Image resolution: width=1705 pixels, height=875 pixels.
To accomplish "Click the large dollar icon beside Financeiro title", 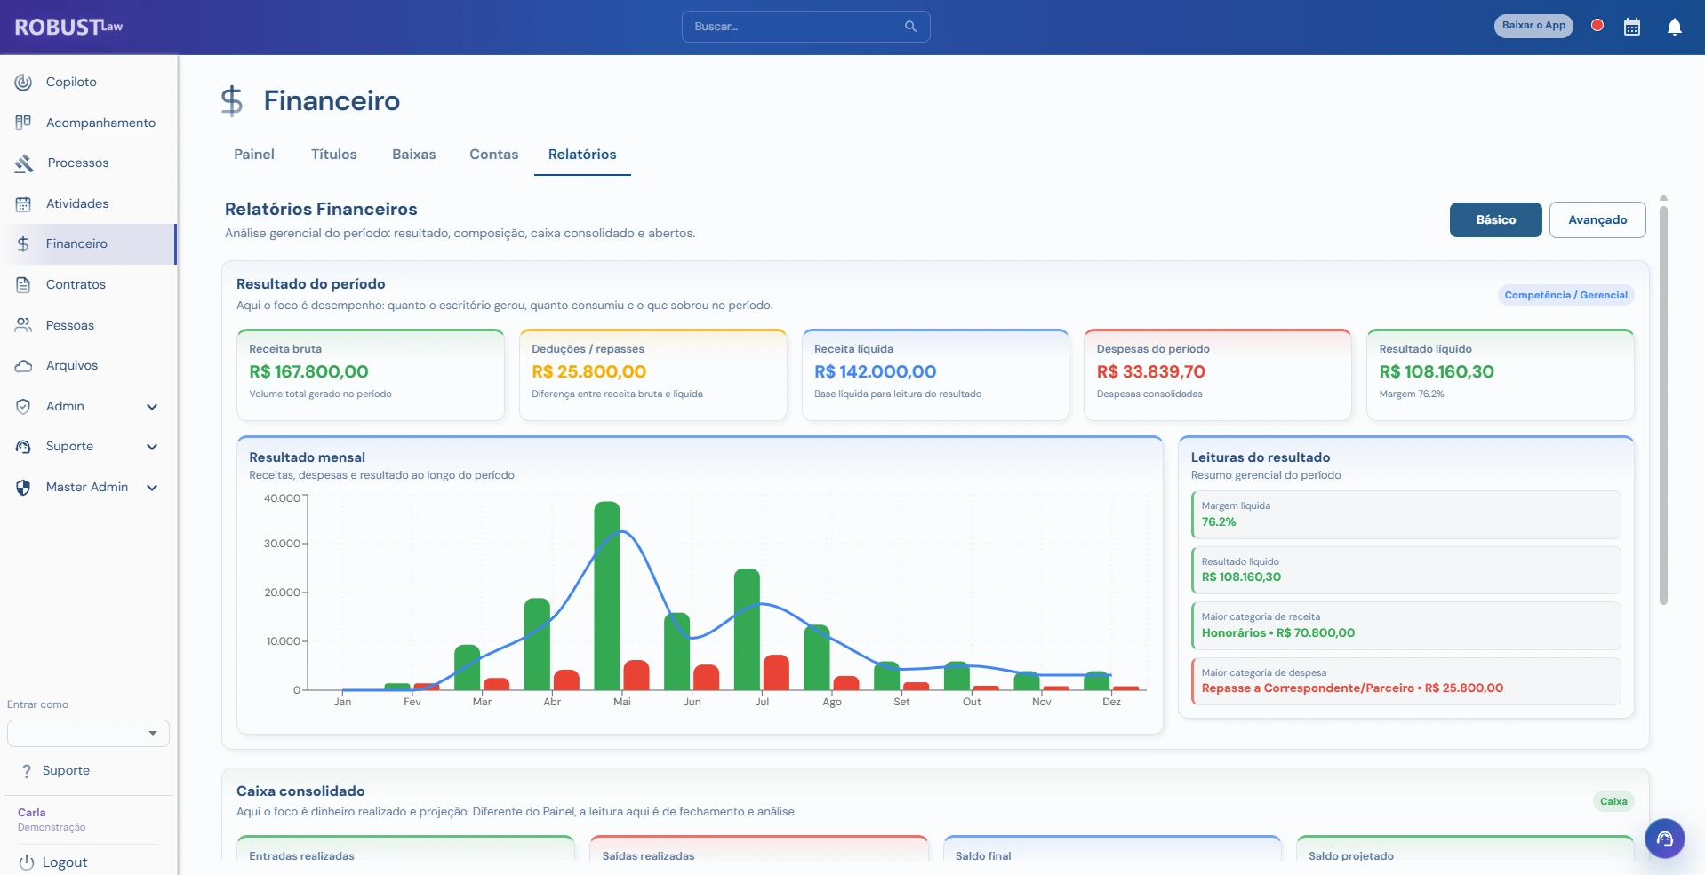I will point(232,100).
